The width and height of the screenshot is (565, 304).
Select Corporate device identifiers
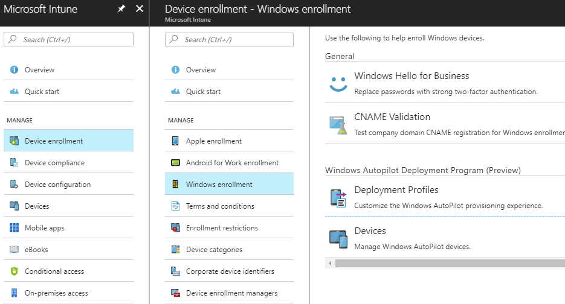coord(230,271)
